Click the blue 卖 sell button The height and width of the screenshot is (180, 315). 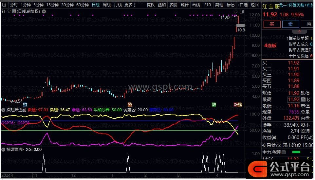coord(290,24)
